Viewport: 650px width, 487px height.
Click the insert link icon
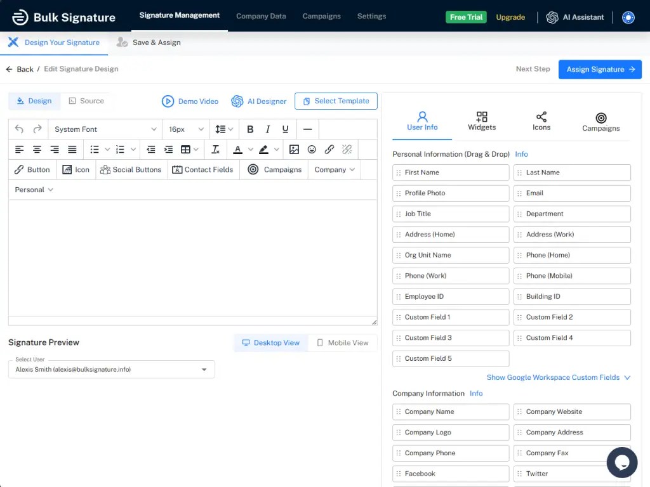tap(329, 150)
